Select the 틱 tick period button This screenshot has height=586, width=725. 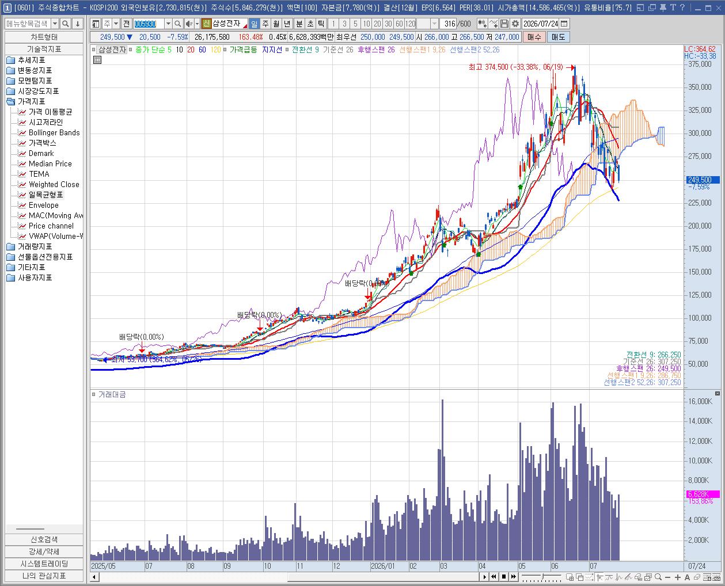(x=321, y=24)
